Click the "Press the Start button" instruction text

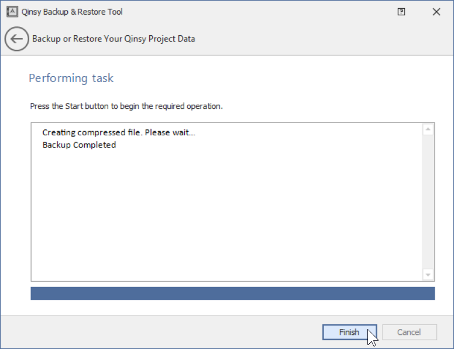tap(126, 107)
